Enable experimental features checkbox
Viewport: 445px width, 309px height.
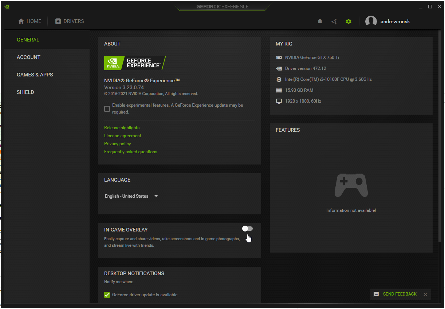tap(107, 109)
